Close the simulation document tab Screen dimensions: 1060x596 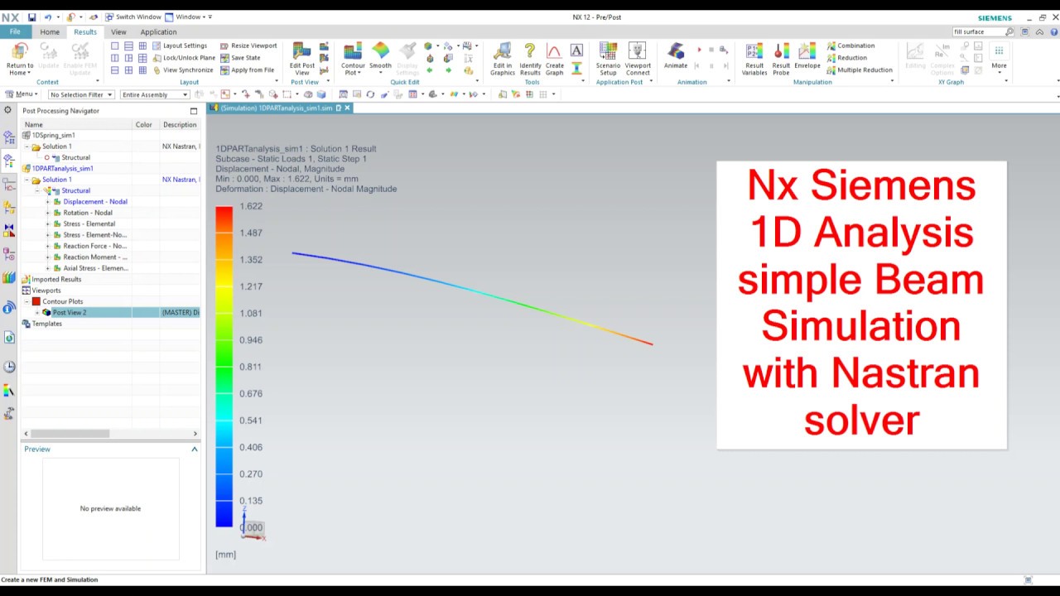pyautogui.click(x=347, y=108)
